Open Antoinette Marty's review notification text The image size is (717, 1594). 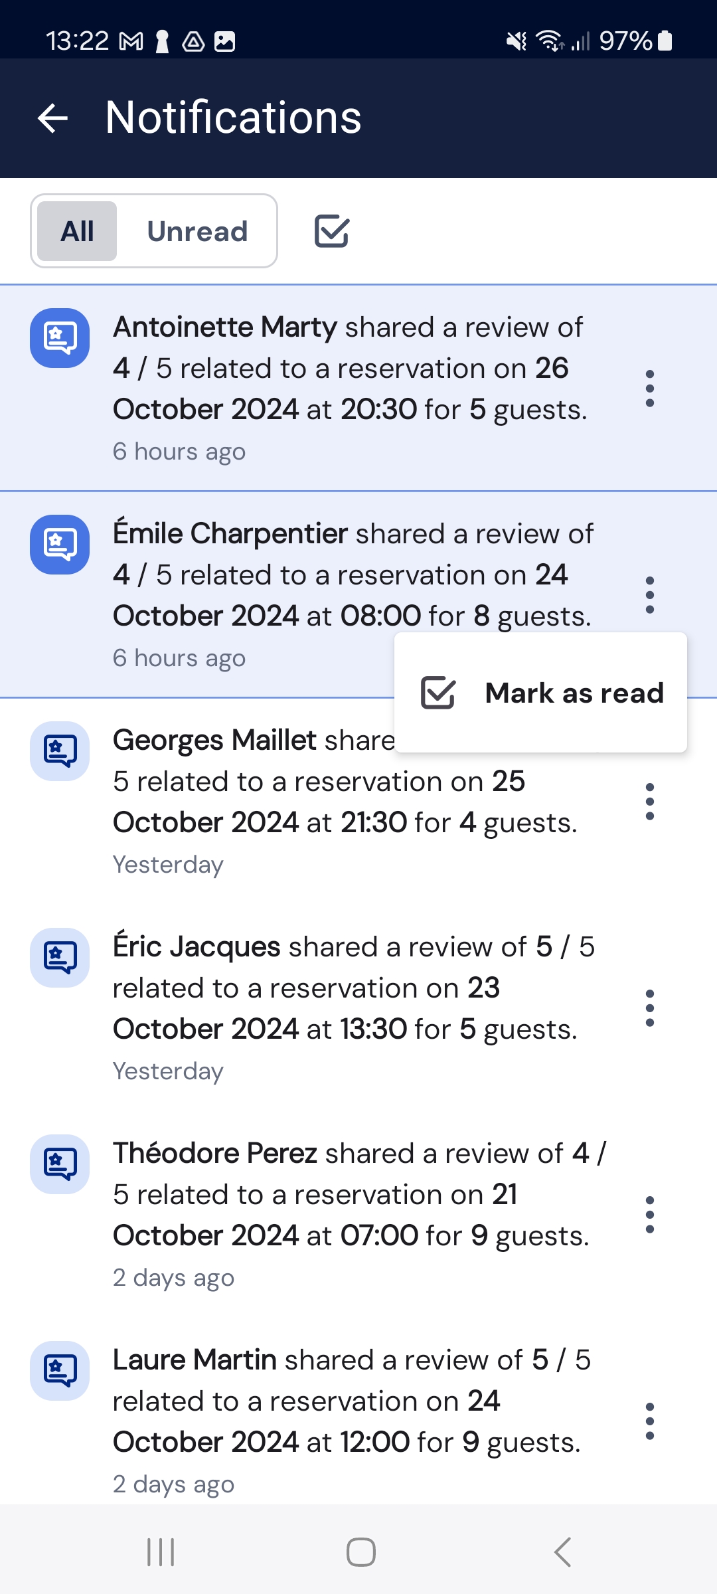pyautogui.click(x=350, y=369)
